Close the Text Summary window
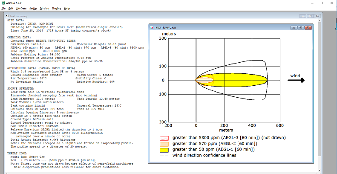The image size is (337, 174). pyautogui.click(x=317, y=16)
